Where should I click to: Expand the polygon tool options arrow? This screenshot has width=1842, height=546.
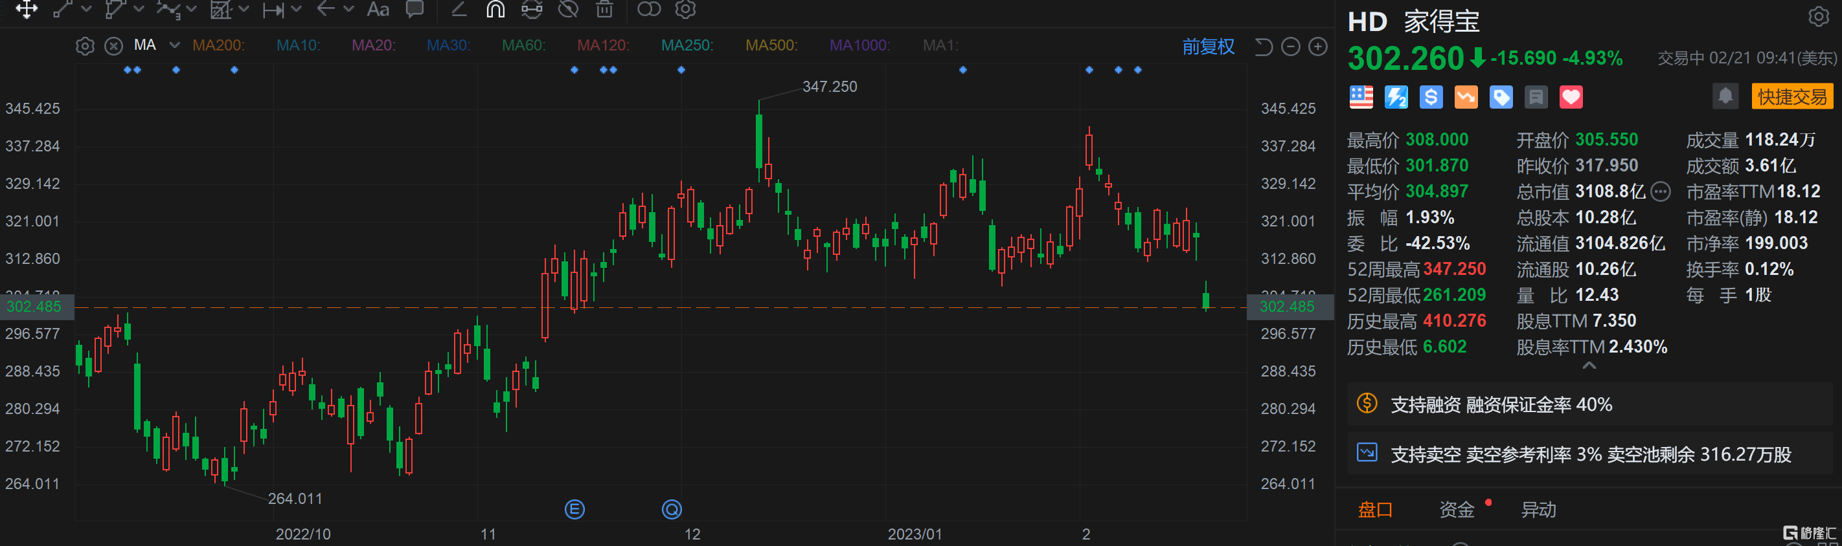(139, 9)
